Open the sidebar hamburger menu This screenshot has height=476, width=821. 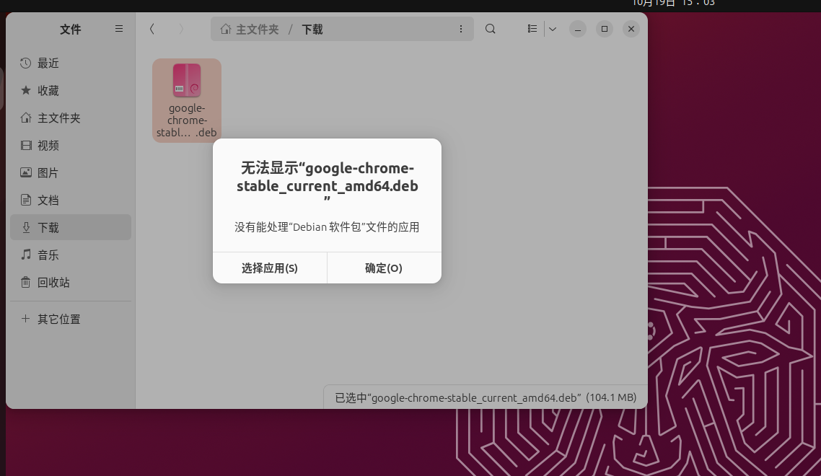click(119, 29)
